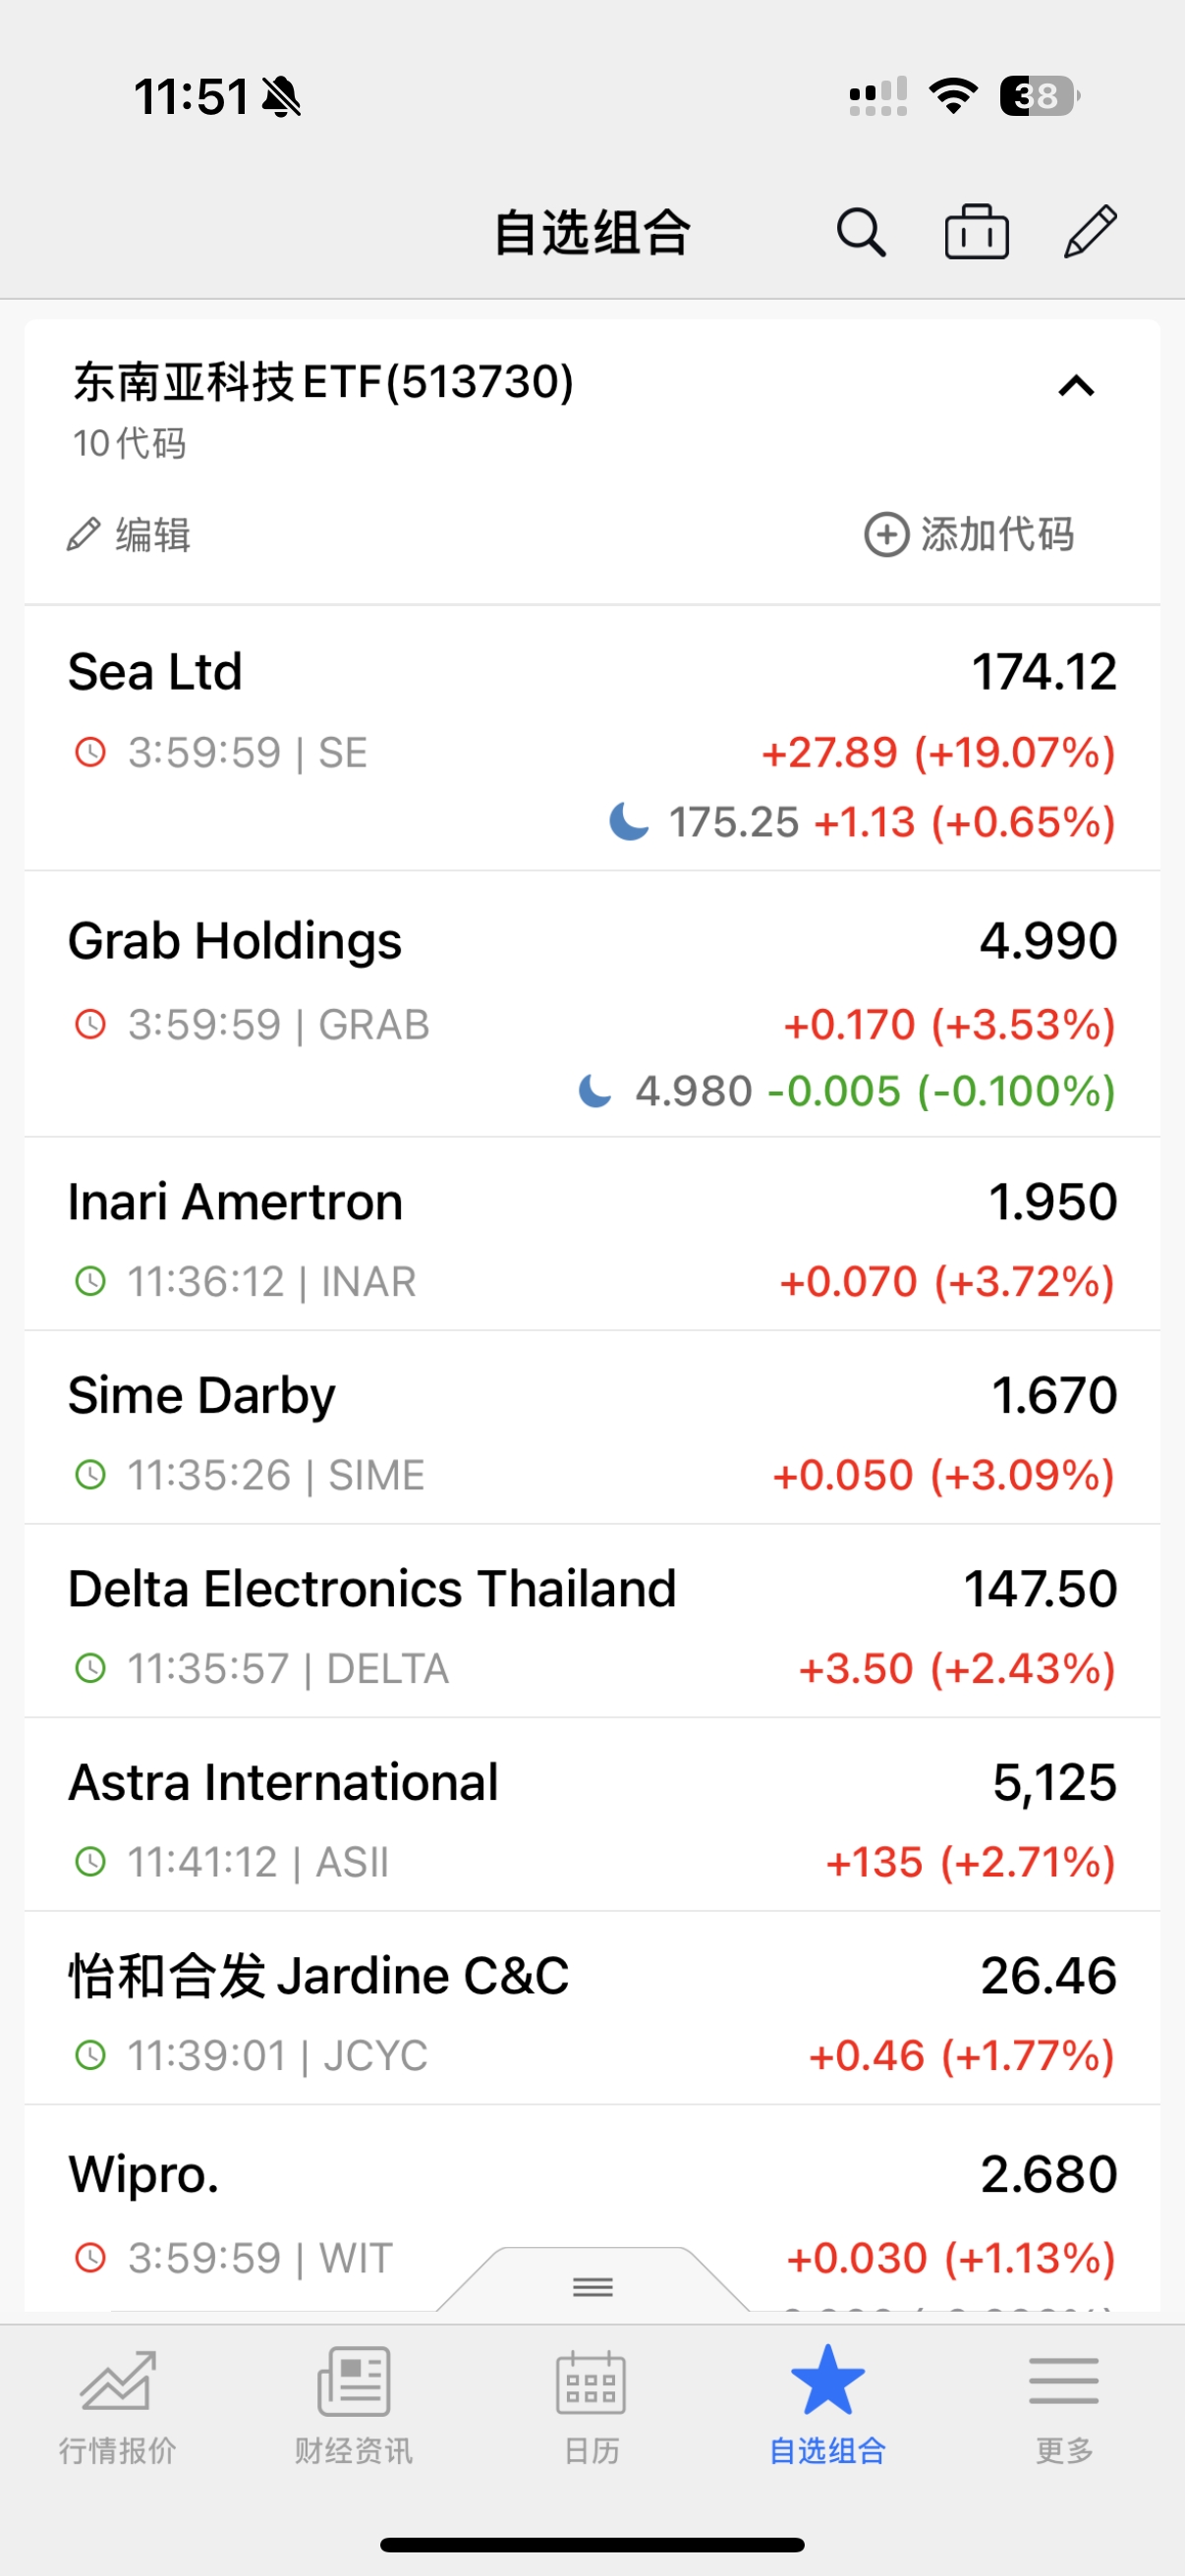This screenshot has height=2576, width=1185.
Task: Open the Sea Ltd quote row
Action: [x=592, y=738]
